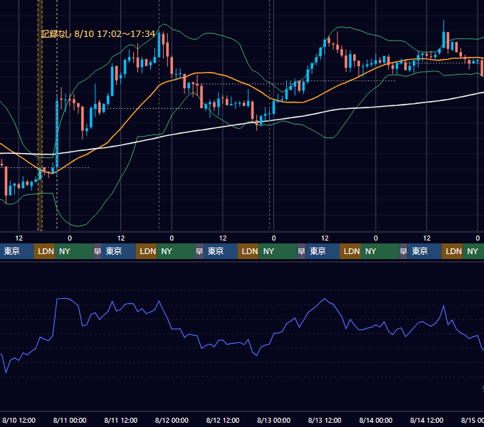Click the 東京 session block on 8/10

tap(16, 251)
